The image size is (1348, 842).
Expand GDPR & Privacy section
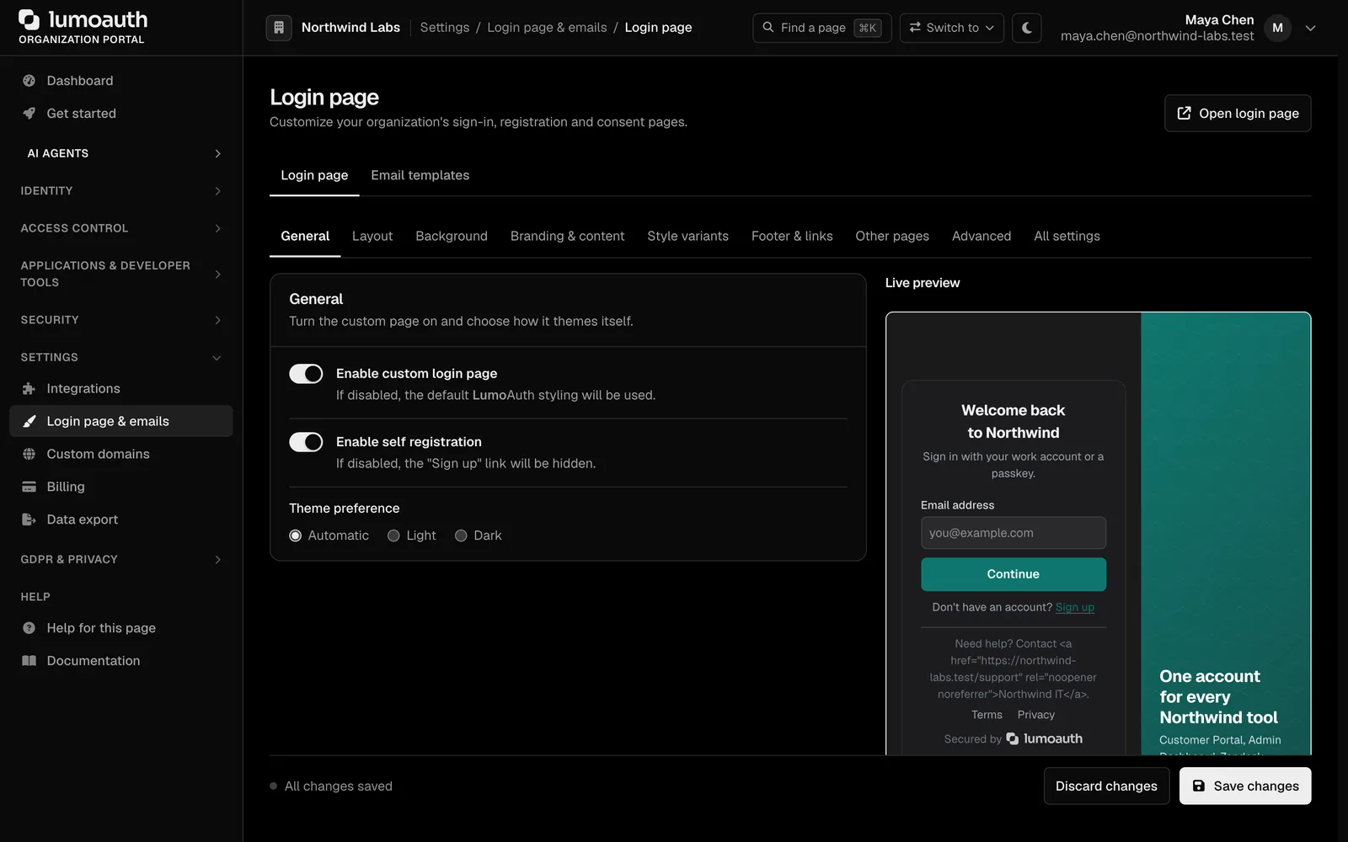pyautogui.click(x=121, y=559)
